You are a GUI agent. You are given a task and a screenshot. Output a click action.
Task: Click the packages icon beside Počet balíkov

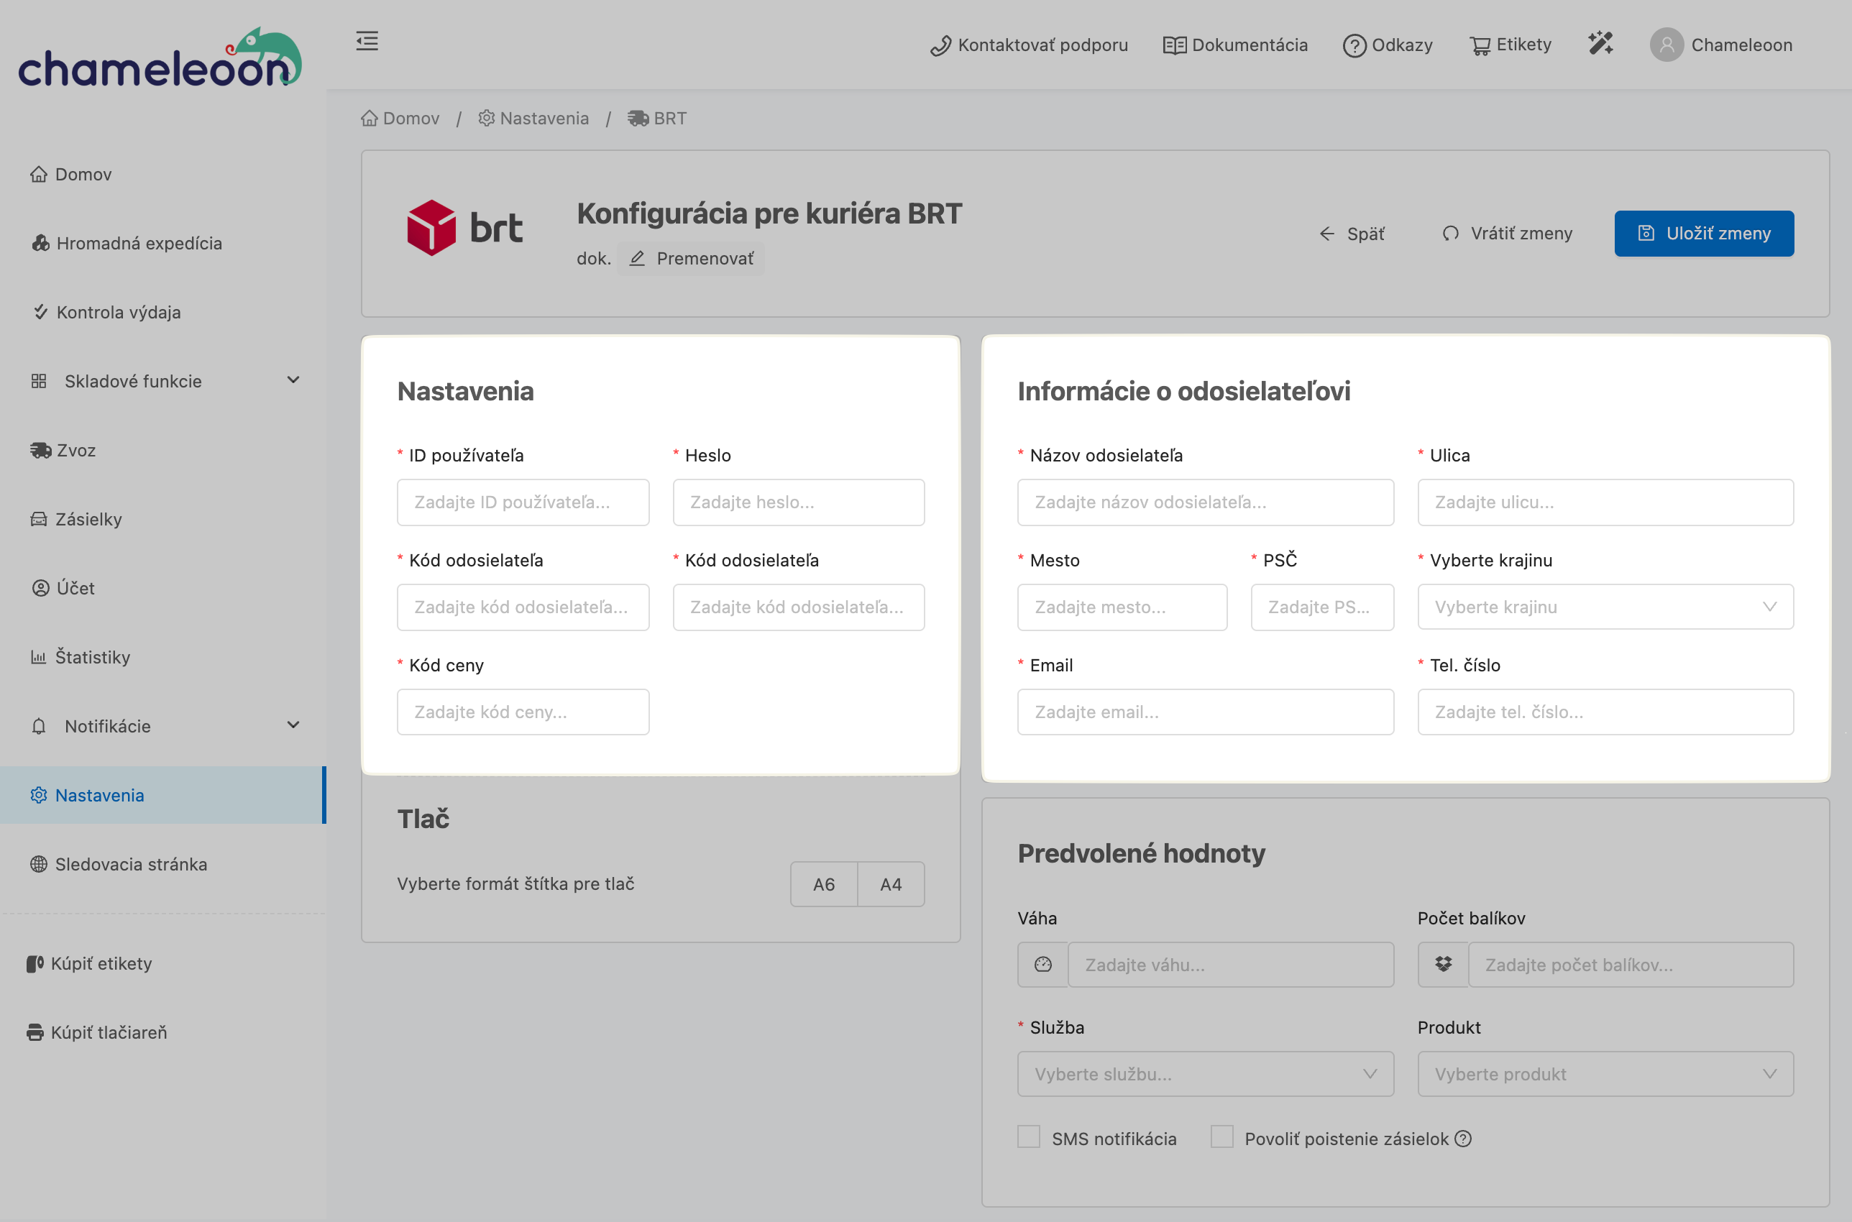coord(1443,965)
